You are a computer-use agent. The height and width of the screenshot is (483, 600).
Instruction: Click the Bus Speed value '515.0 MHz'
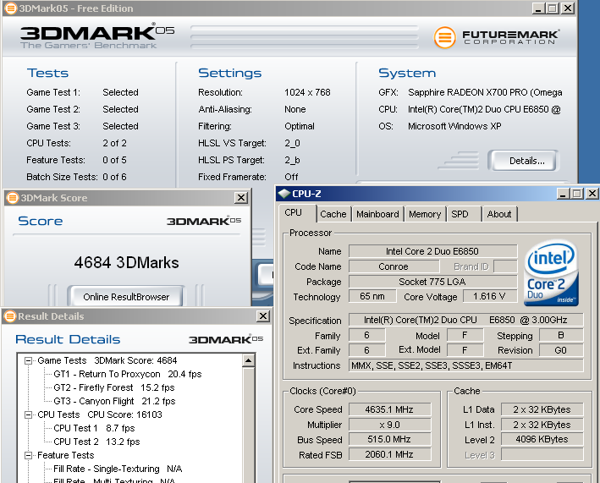click(389, 439)
